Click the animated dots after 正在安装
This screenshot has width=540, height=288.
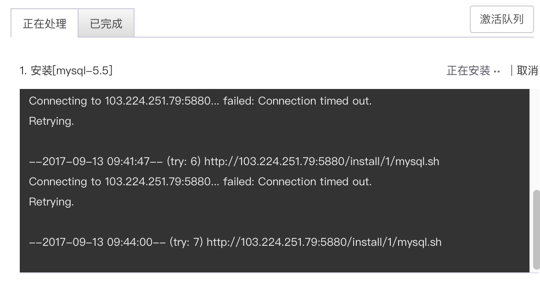497,72
